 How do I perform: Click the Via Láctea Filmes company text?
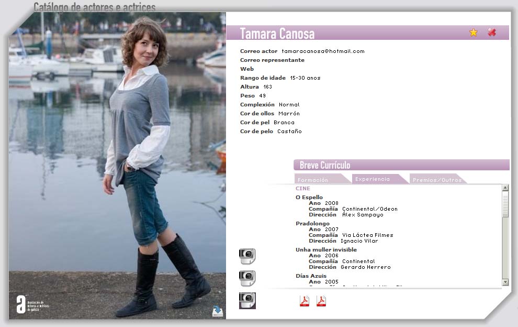coord(368,235)
